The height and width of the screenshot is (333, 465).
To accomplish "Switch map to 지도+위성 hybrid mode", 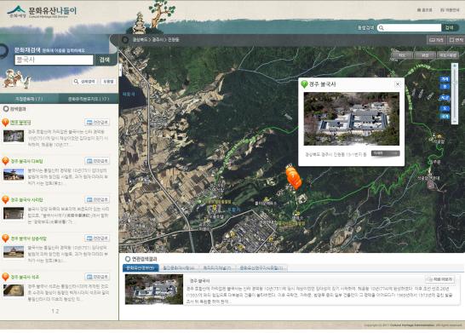I will coord(448,55).
